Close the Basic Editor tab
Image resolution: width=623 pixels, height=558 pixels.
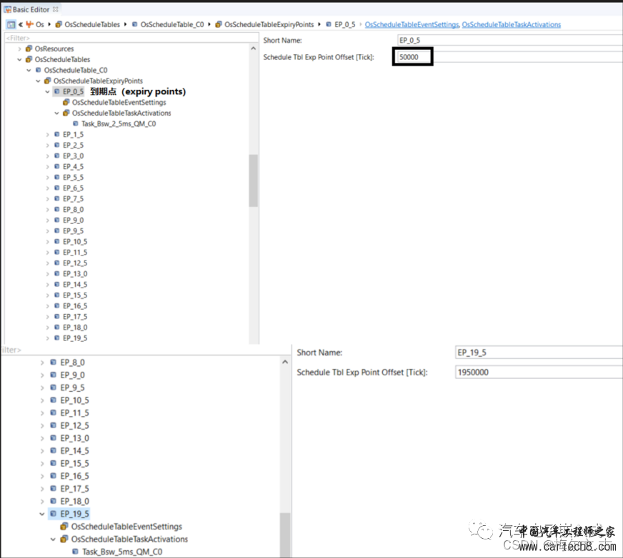57,9
